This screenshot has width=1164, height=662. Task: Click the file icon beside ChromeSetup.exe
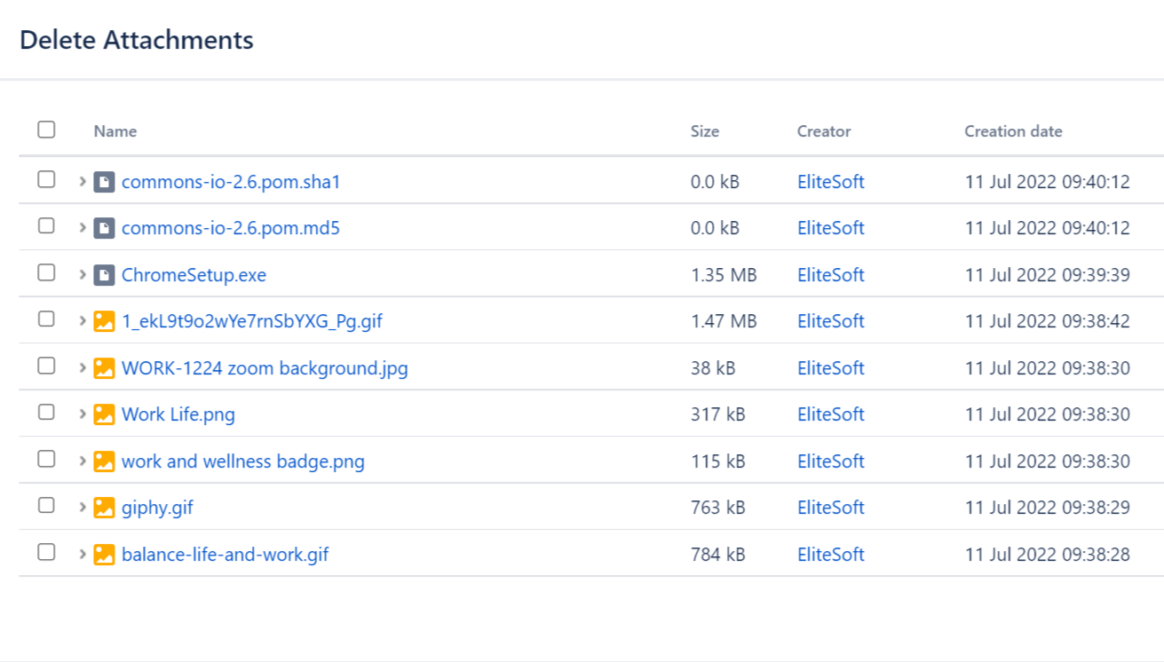click(104, 275)
